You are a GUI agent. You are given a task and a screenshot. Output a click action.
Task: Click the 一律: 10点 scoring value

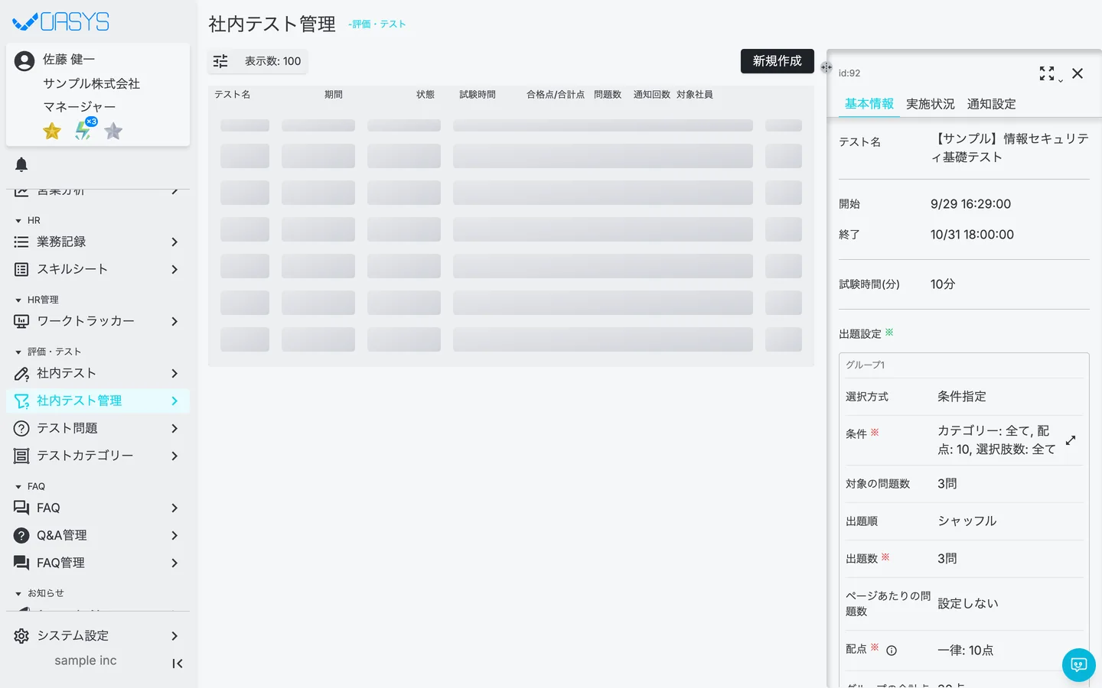point(966,651)
